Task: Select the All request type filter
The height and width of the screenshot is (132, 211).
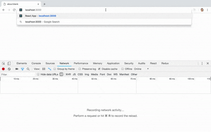Action: 61,74
